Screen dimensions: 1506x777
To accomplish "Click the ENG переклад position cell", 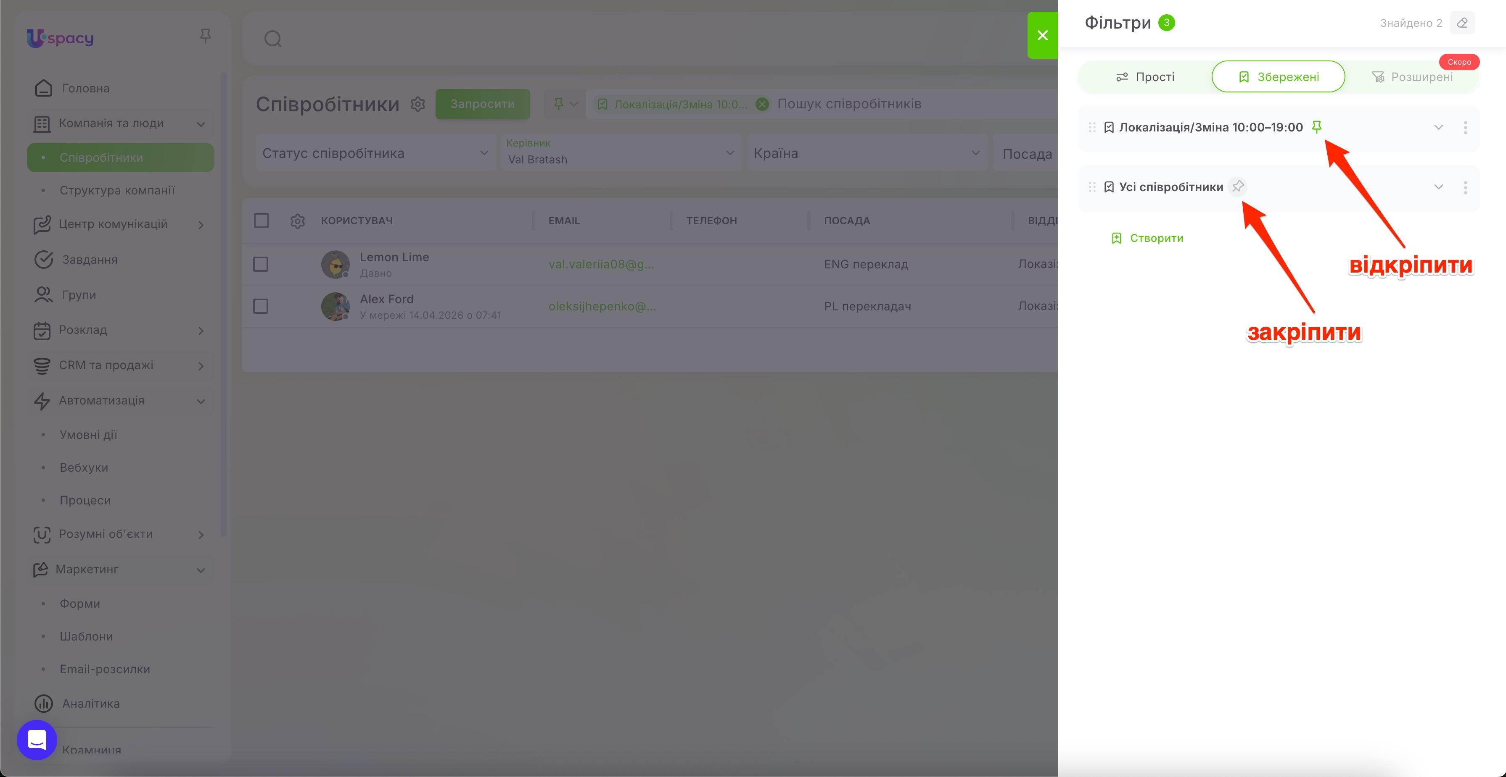I will pos(866,264).
